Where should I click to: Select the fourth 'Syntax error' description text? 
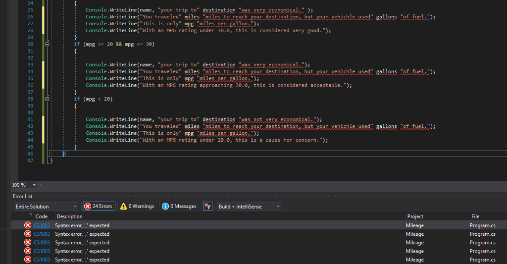coord(82,251)
